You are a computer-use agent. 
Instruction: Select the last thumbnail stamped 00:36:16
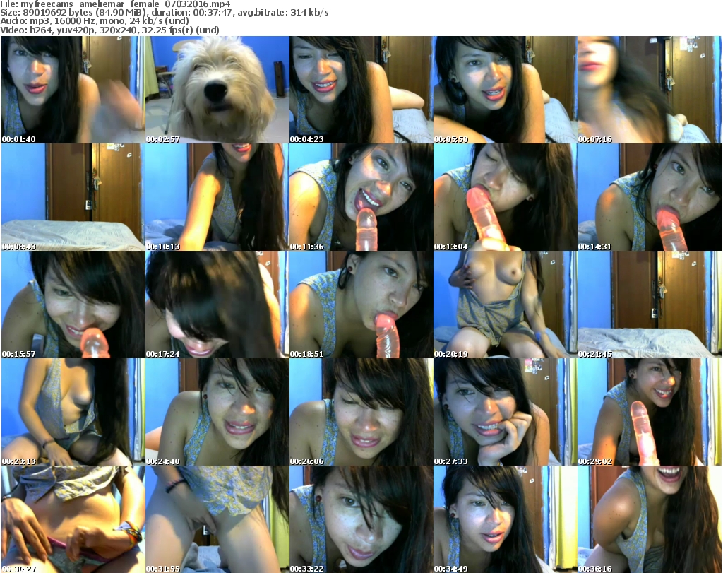(650, 519)
